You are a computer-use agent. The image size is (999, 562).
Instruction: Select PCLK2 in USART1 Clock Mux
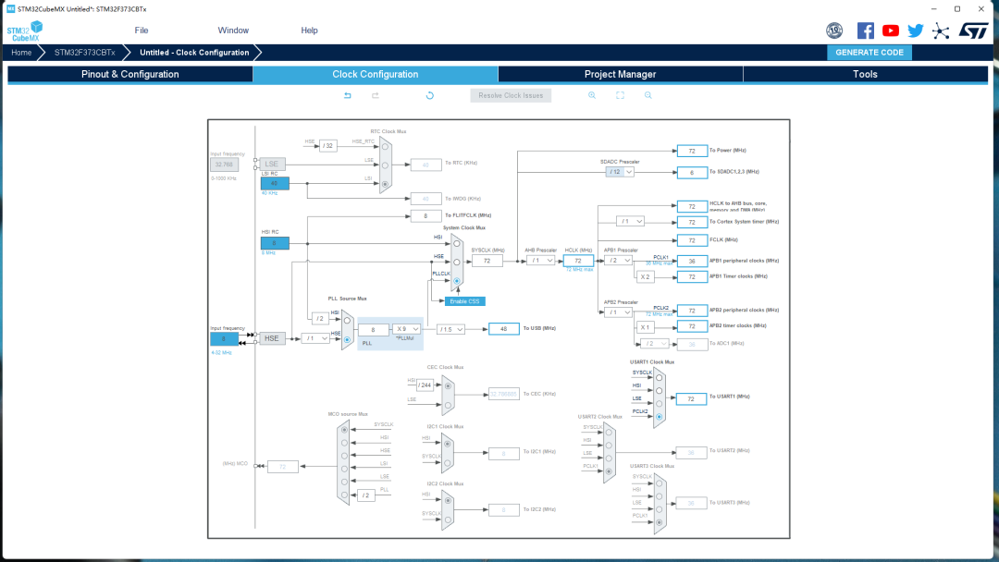[660, 417]
